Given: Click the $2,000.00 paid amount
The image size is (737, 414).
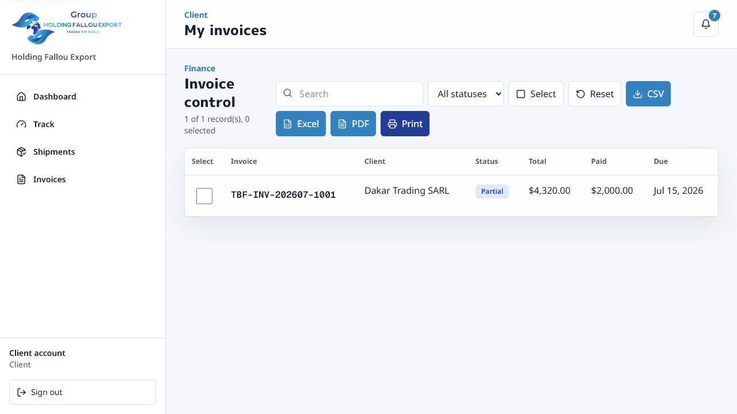Looking at the screenshot, I should tap(612, 190).
